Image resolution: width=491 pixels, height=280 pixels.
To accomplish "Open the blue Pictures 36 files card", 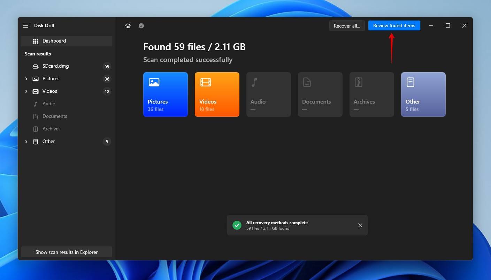I will click(x=166, y=94).
